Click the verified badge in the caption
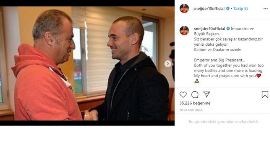 (228, 29)
